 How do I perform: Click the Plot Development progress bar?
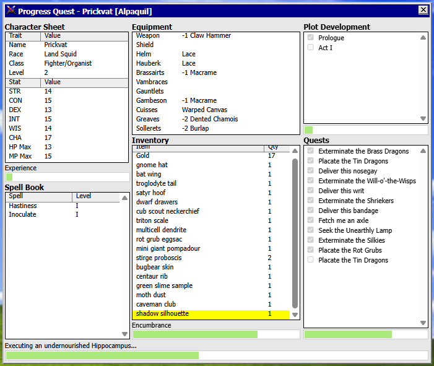point(366,130)
